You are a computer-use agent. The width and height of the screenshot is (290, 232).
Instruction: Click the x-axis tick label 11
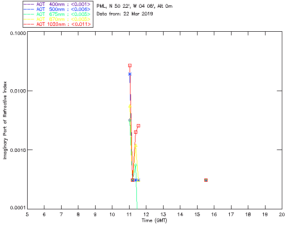129,214
